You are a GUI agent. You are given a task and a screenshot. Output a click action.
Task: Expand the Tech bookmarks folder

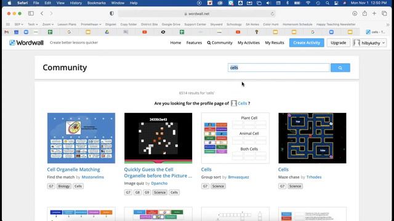pos(33,25)
